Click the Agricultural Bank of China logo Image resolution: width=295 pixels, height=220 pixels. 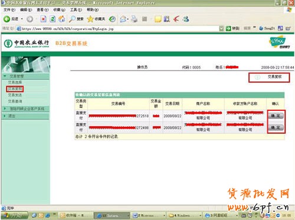tap(27, 44)
